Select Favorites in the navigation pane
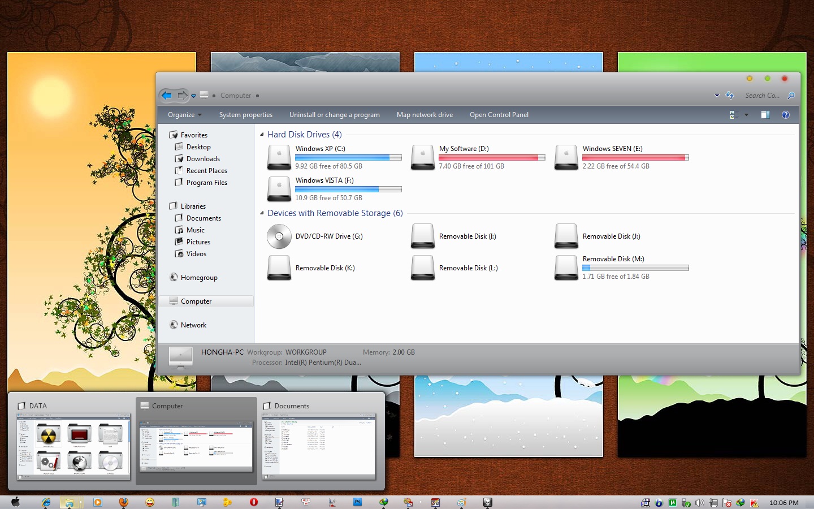 pos(194,135)
